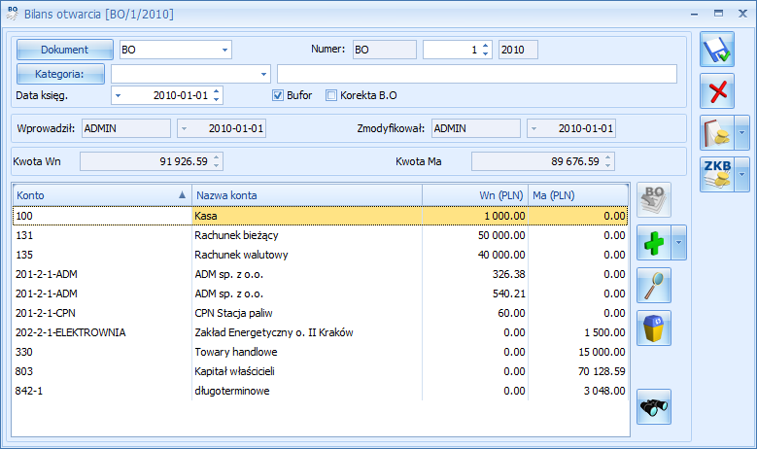Viewport: 757px width, 449px height.
Task: Open the dropdown beside the green plus
Action: pos(679,242)
